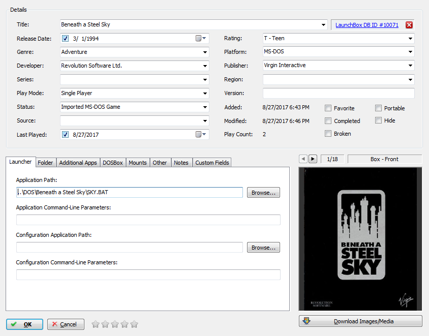Switch to the Folder tab
Image resolution: width=429 pixels, height=336 pixels.
tap(45, 163)
